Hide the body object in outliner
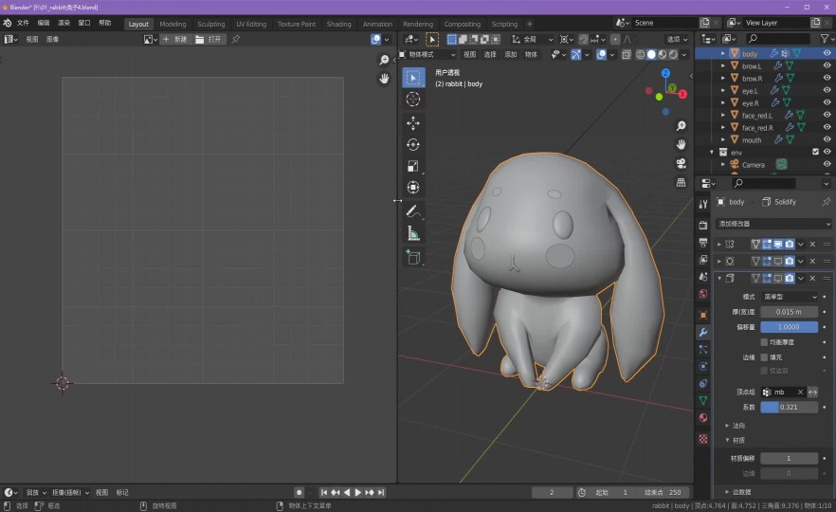Viewport: 836px width, 512px height. point(827,53)
